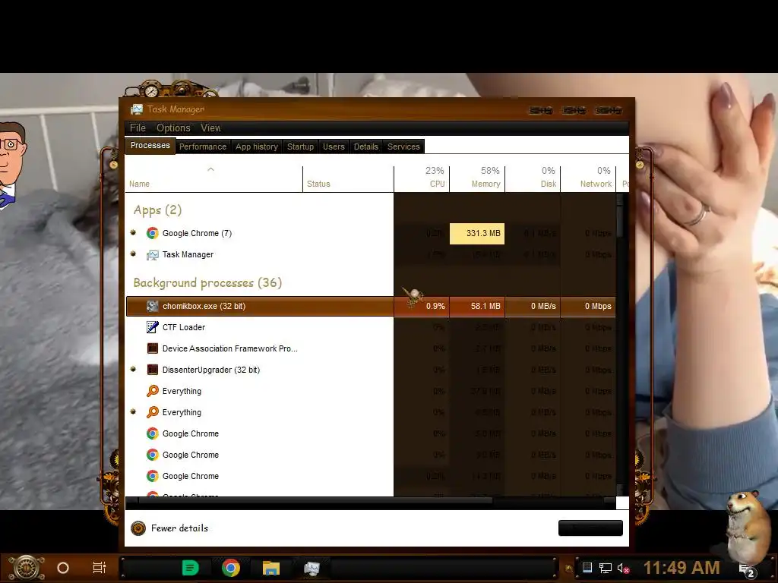Click the Background processes (36) heading
This screenshot has height=583, width=778.
click(x=207, y=283)
